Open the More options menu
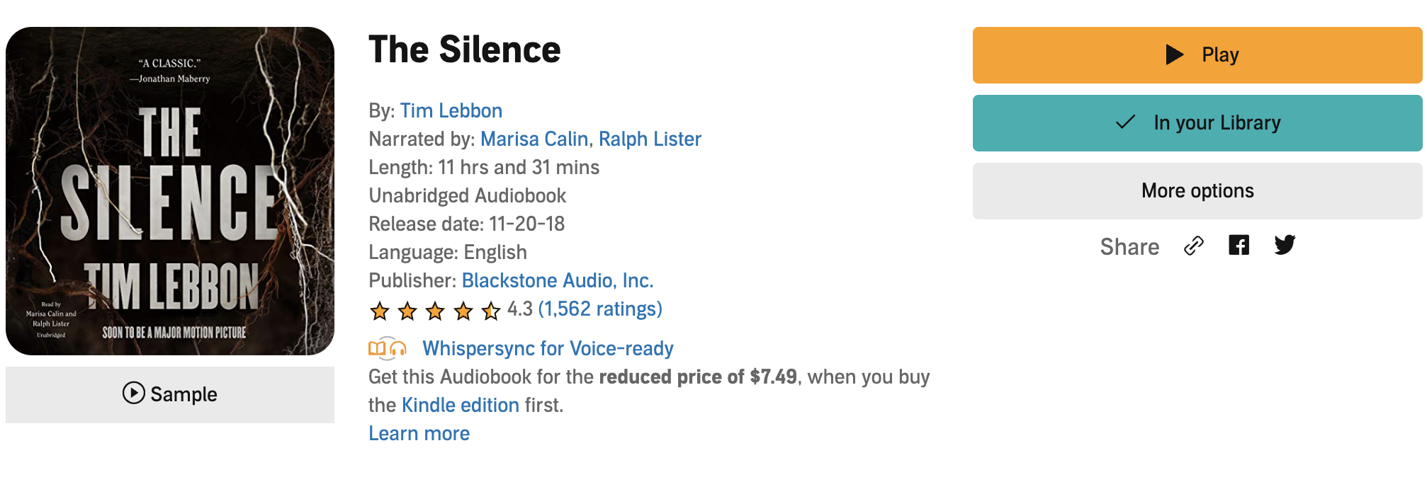 [1197, 191]
